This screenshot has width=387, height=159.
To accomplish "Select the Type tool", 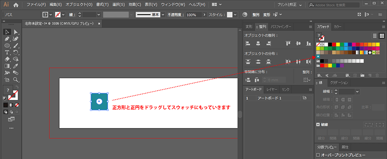I will click(7, 52).
